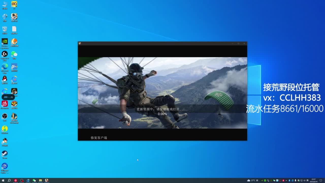Open the raccoon-face desktop shortcut
Screen dimensions: 325x183
click(x=14, y=5)
